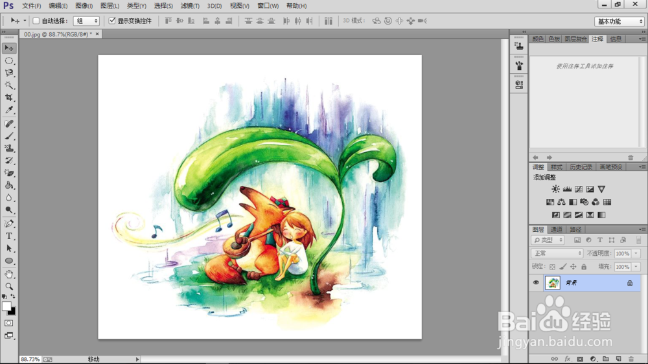648x364 pixels.
Task: Switch to the 色板 tab
Action: coord(554,39)
